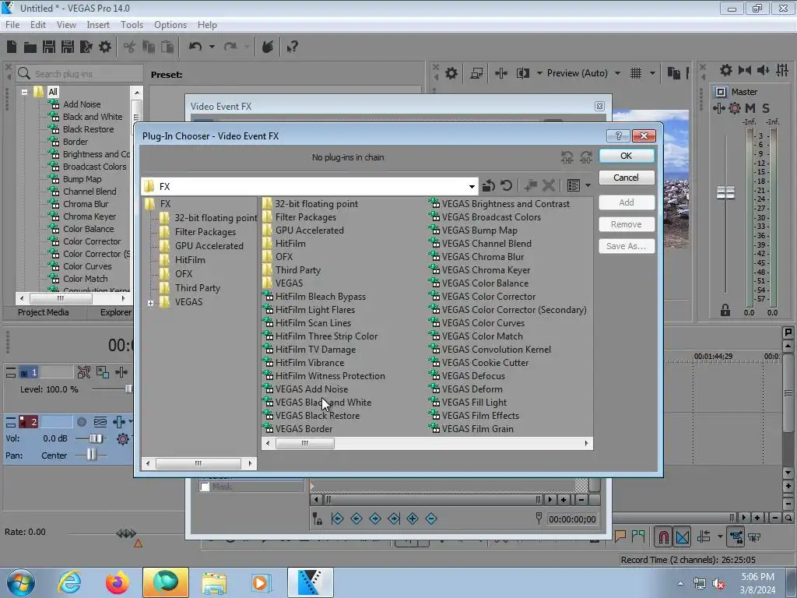Viewport: 797px width, 598px height.
Task: Open the Tools menu
Action: point(132,24)
